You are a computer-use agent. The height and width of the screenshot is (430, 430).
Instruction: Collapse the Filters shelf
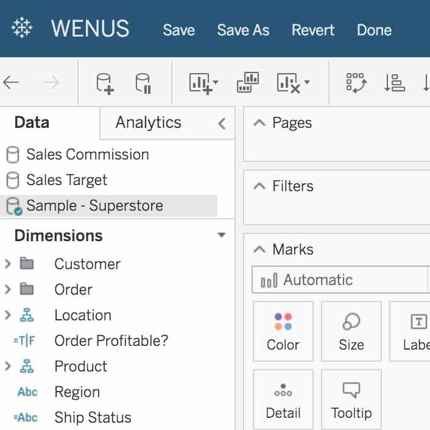click(259, 186)
